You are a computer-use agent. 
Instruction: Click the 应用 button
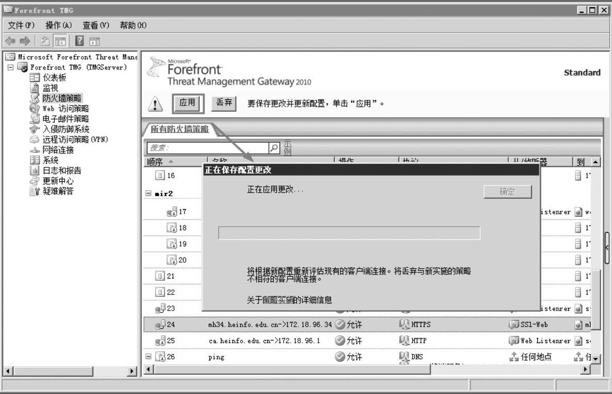pos(188,104)
